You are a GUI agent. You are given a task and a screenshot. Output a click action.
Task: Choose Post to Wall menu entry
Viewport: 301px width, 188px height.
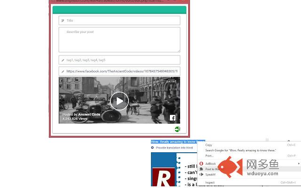point(249,169)
